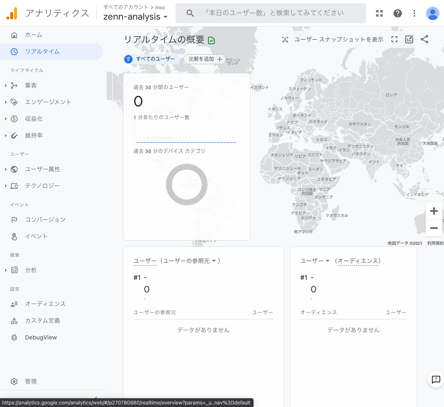The height and width of the screenshot is (407, 444).
Task: Open コンバージョン in the sidebar
Action: tap(45, 219)
